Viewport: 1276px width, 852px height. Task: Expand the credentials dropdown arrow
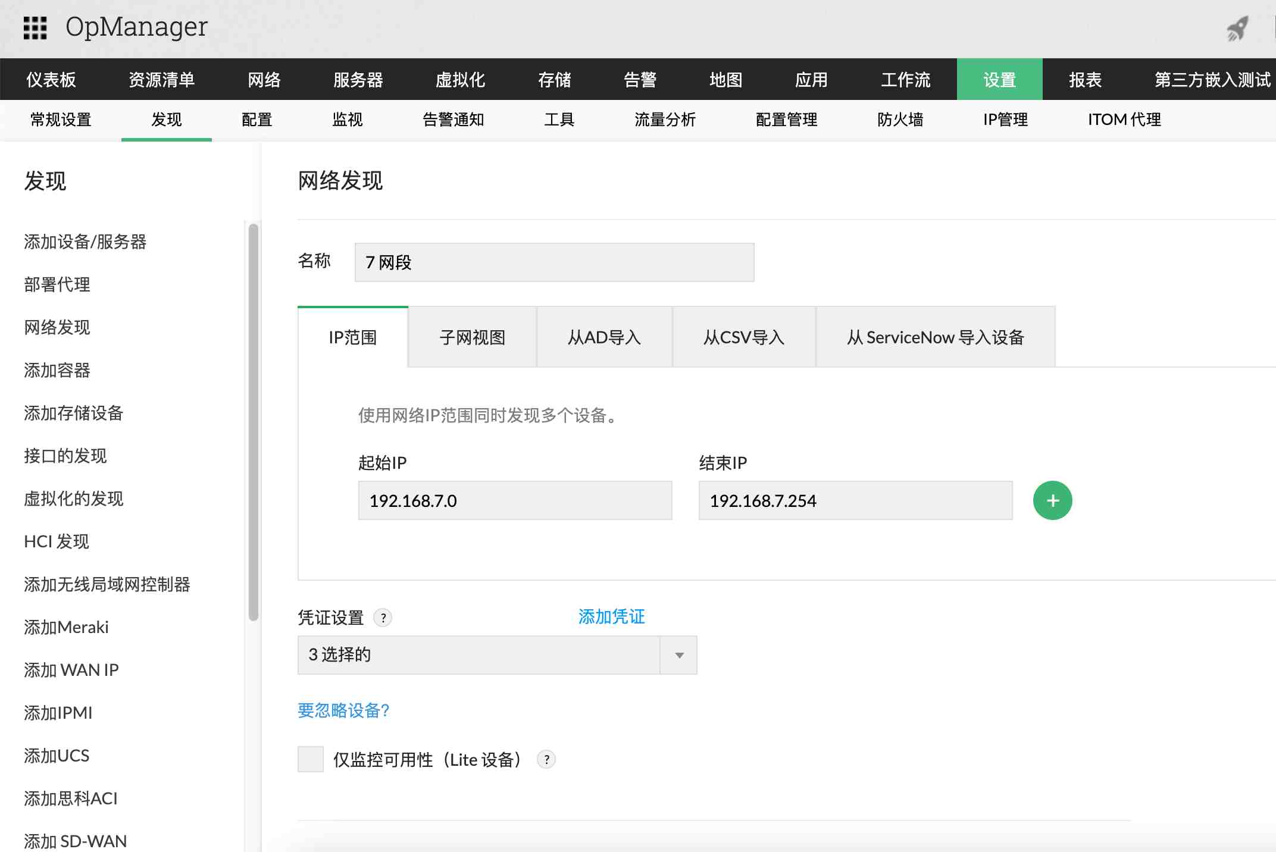pos(678,655)
